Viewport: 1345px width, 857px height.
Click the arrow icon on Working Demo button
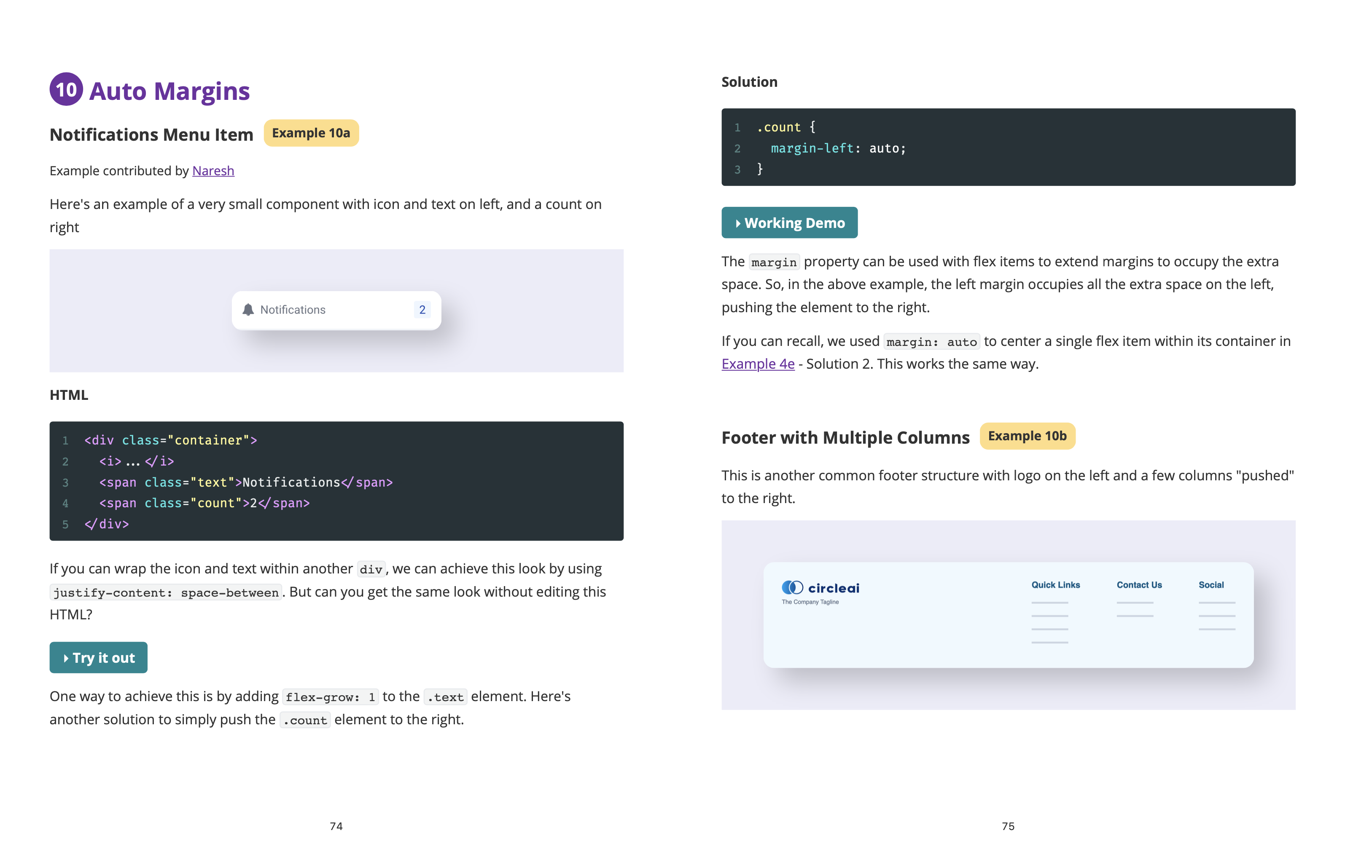click(738, 223)
